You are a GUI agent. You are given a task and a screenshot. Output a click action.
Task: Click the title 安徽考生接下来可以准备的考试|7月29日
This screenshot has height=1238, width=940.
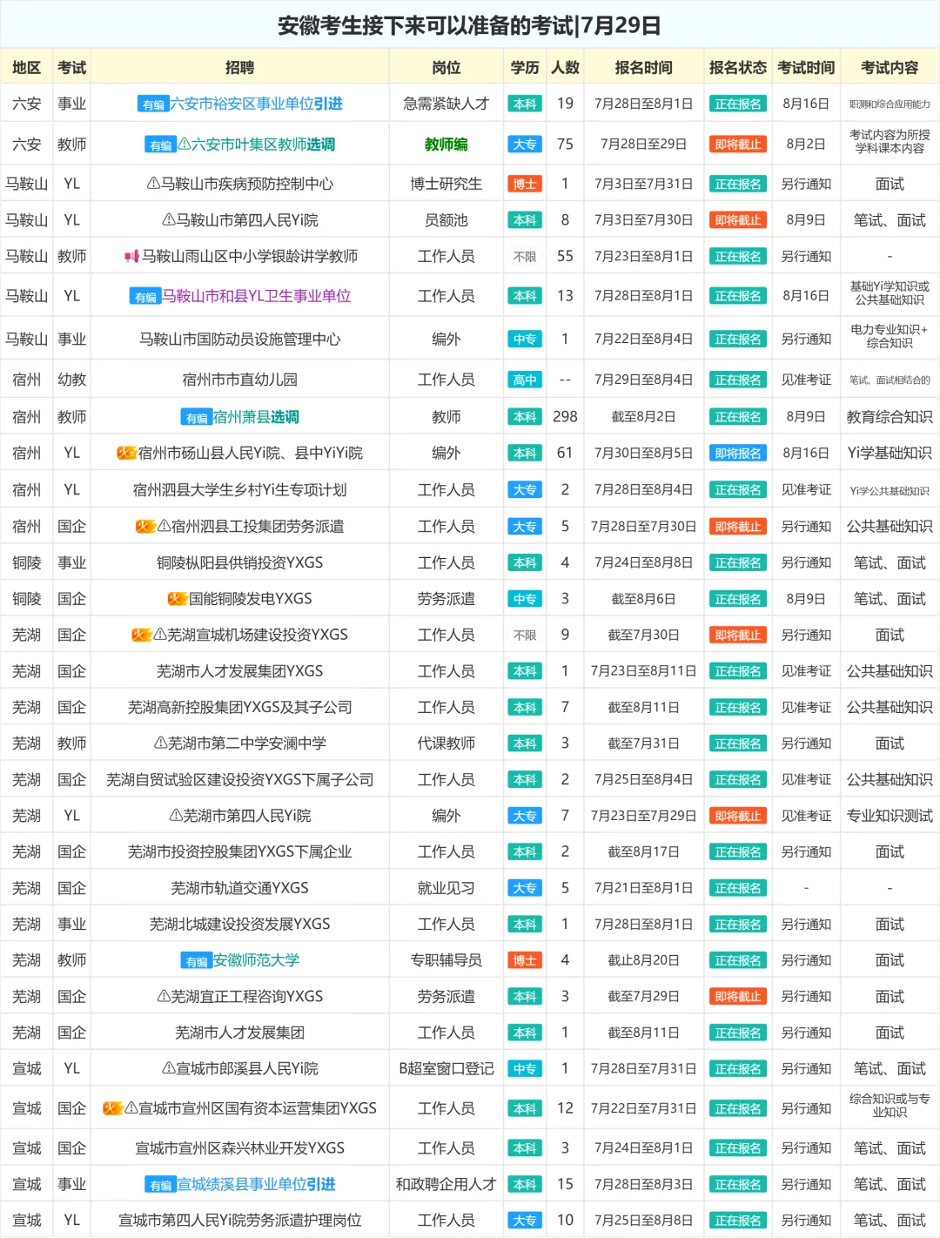click(x=469, y=25)
